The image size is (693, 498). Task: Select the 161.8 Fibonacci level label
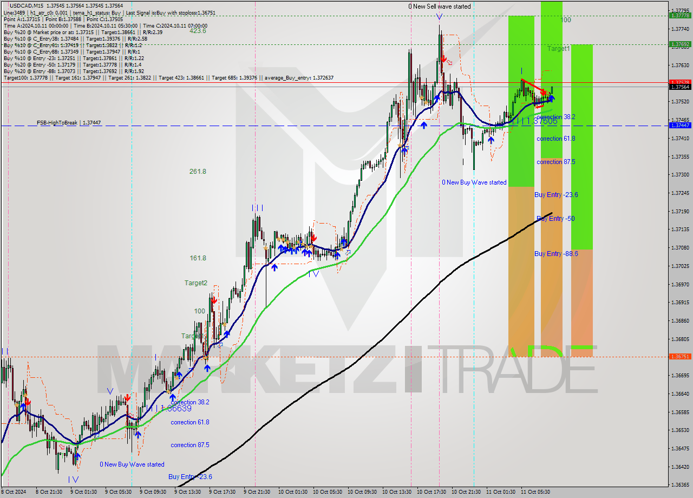(x=198, y=258)
